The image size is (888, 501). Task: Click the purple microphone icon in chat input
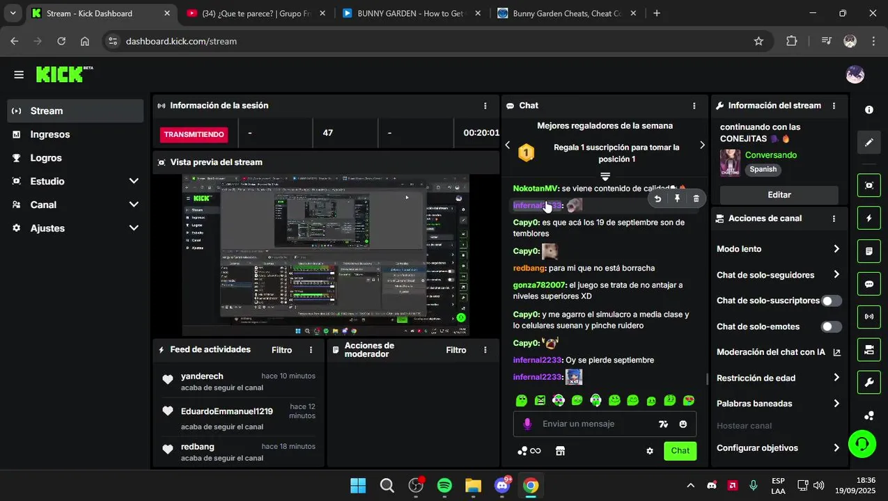pos(527,424)
